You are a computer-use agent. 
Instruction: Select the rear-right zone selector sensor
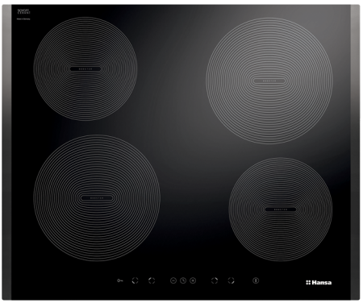[x=215, y=280]
